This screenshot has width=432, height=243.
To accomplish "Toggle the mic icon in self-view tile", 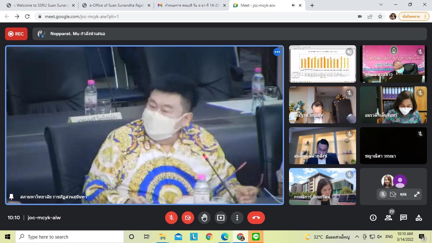I will click(383, 194).
